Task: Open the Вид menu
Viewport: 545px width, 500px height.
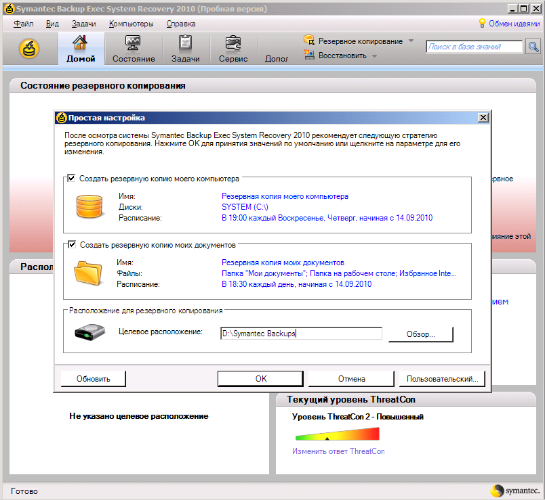Action: point(52,24)
